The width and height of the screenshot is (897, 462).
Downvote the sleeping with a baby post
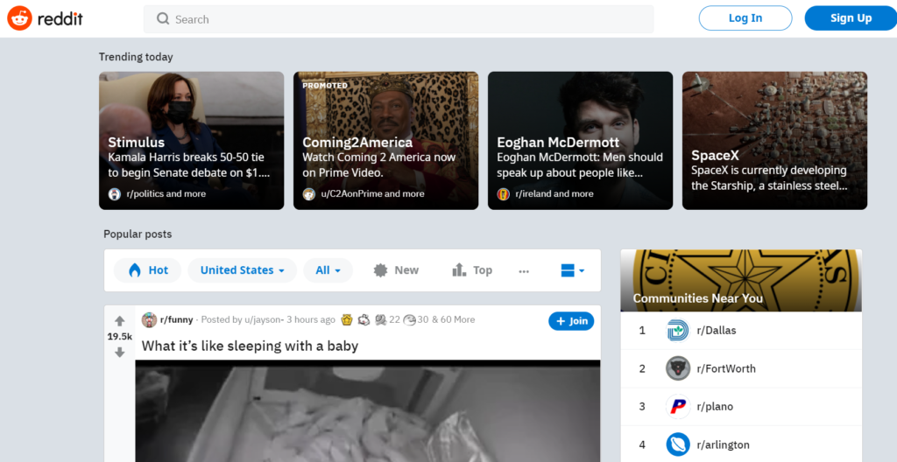pyautogui.click(x=119, y=353)
